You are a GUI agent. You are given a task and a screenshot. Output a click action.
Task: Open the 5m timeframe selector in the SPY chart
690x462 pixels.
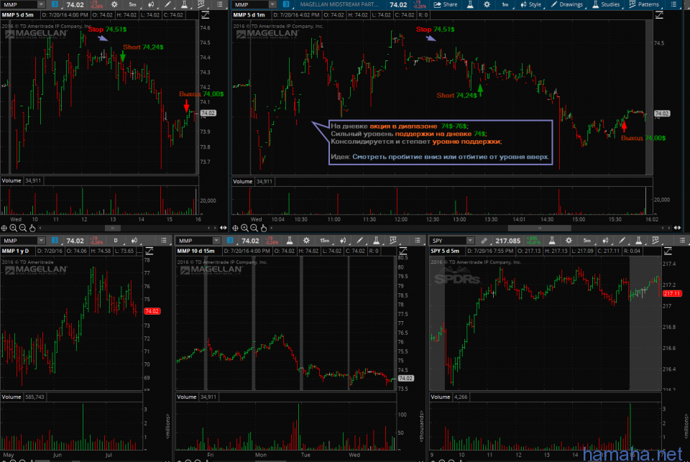click(x=586, y=241)
